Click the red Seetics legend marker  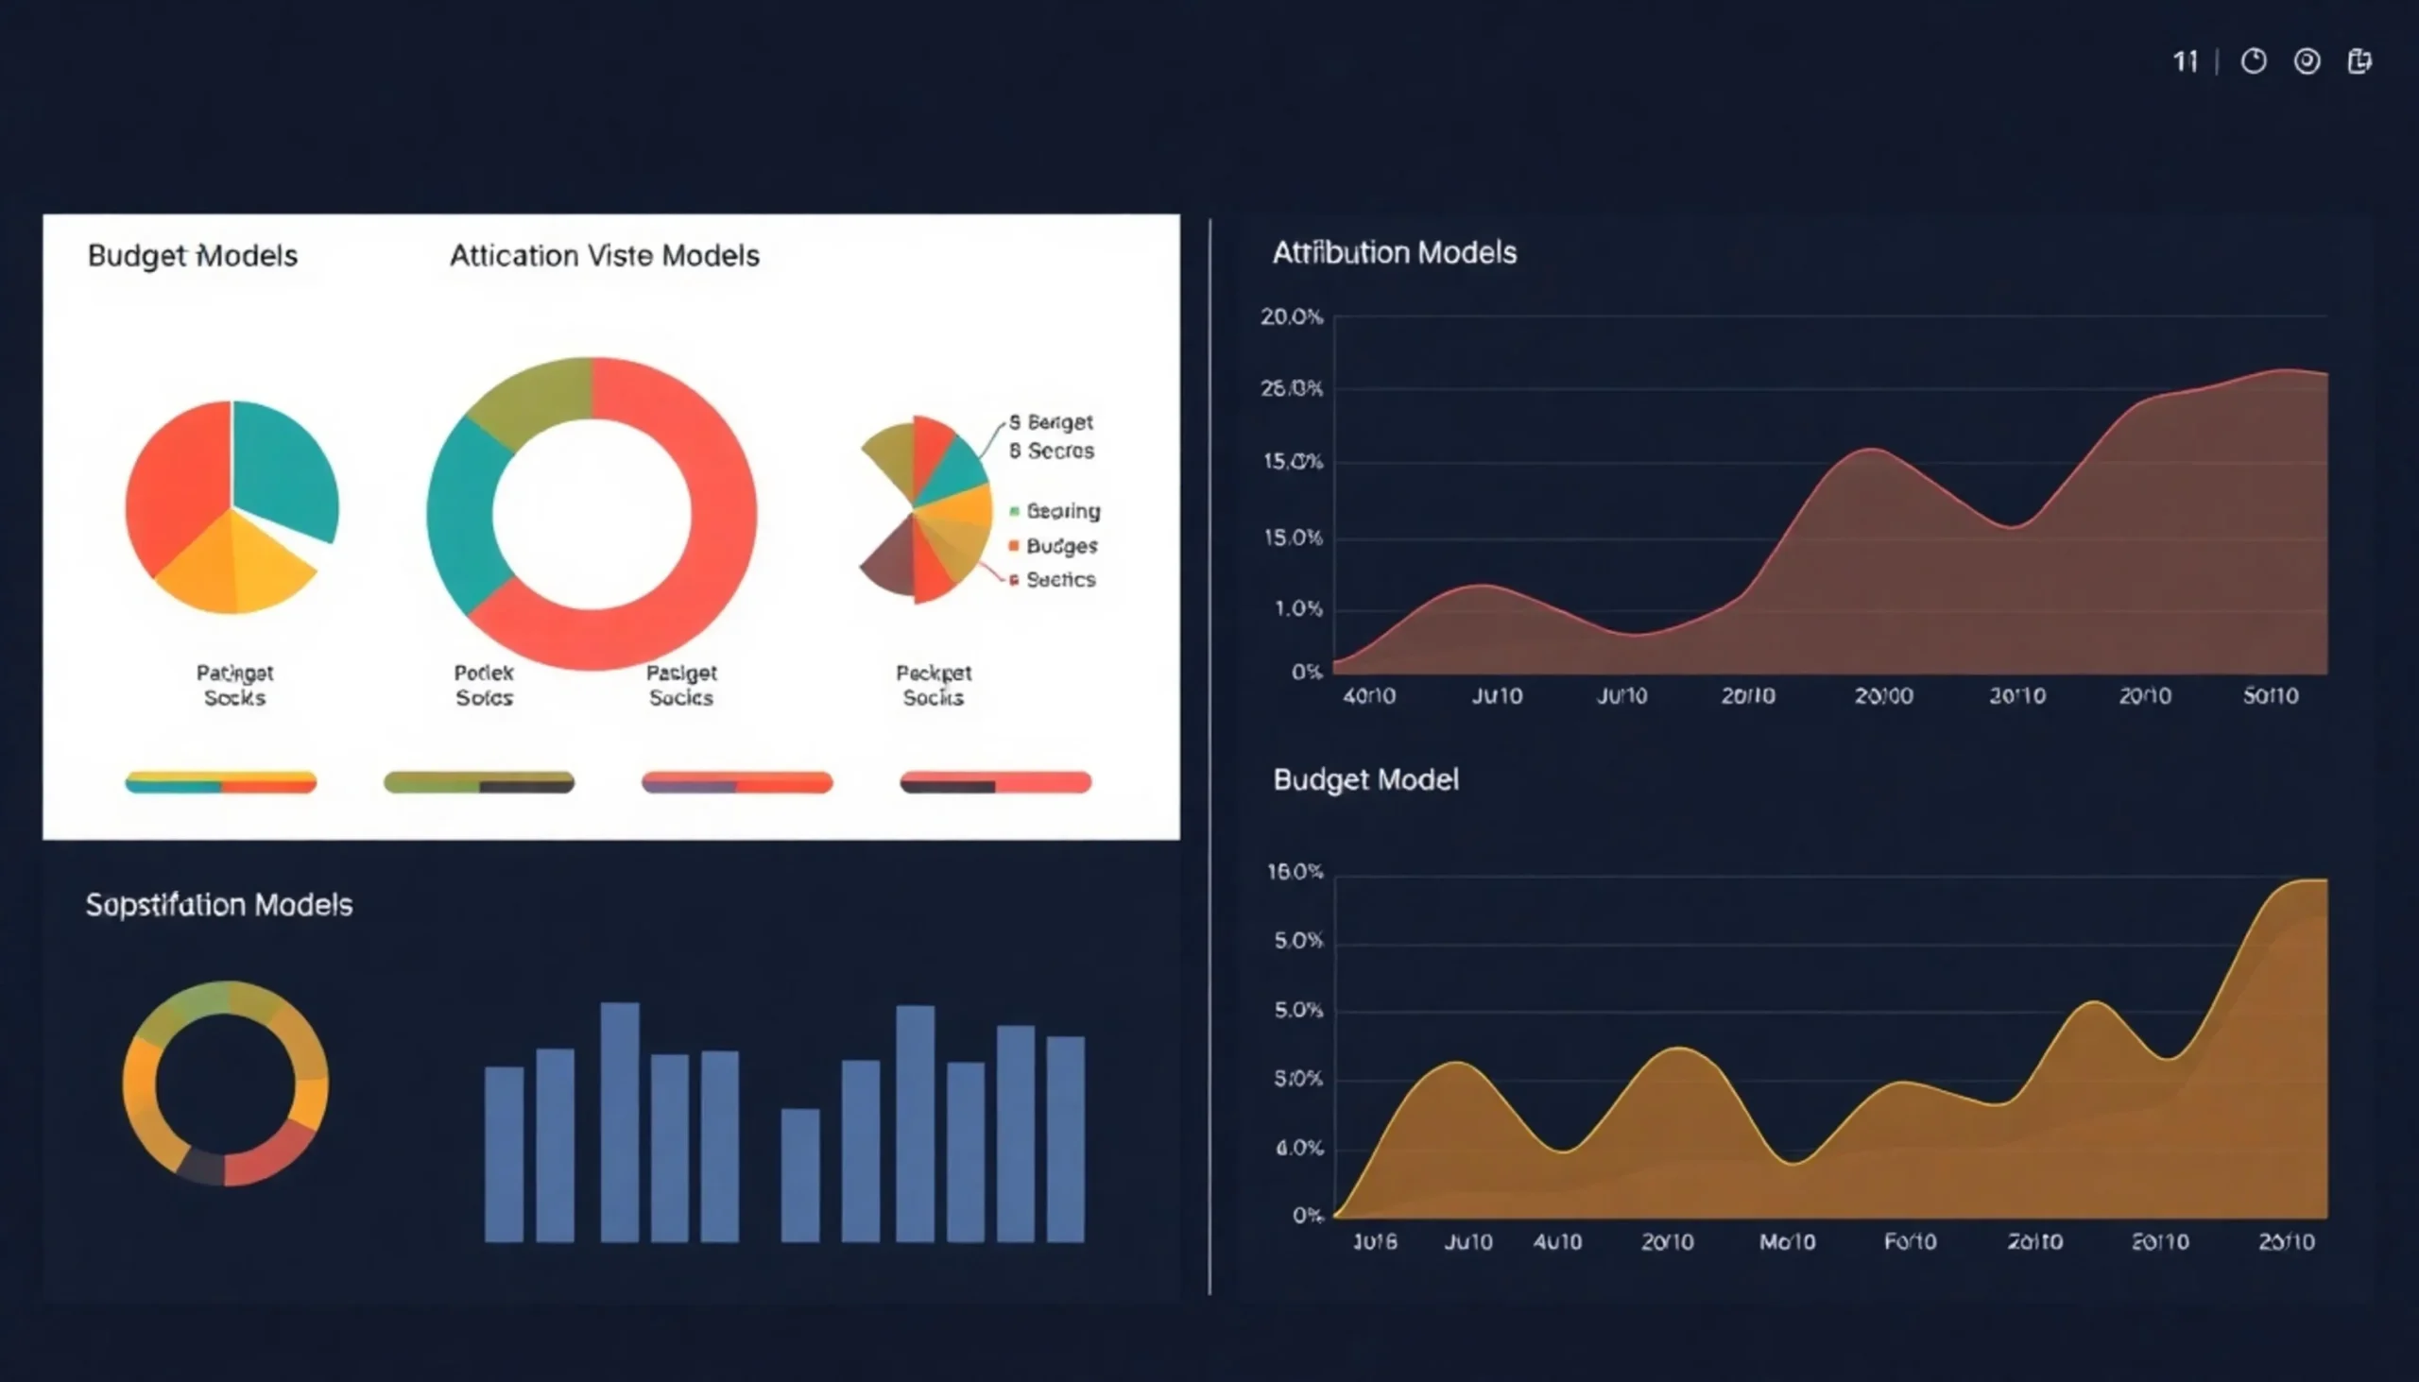click(1014, 580)
